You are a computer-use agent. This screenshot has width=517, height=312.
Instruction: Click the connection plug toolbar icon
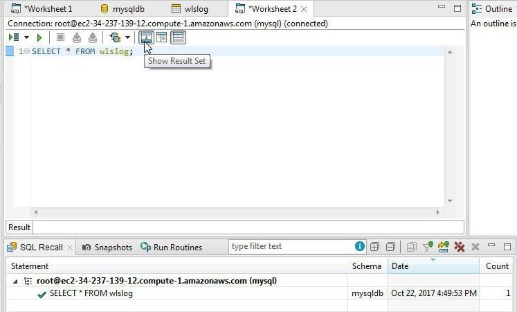point(115,37)
